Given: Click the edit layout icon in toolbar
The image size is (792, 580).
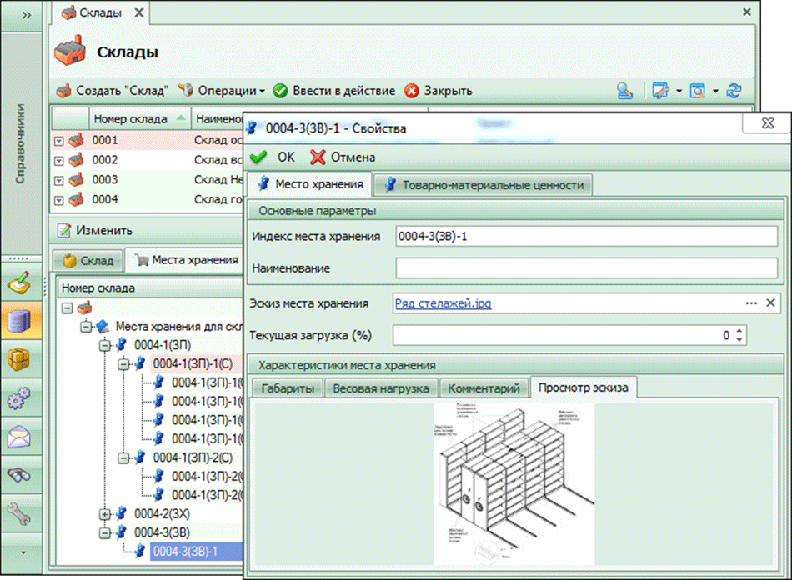Looking at the screenshot, I should (660, 91).
